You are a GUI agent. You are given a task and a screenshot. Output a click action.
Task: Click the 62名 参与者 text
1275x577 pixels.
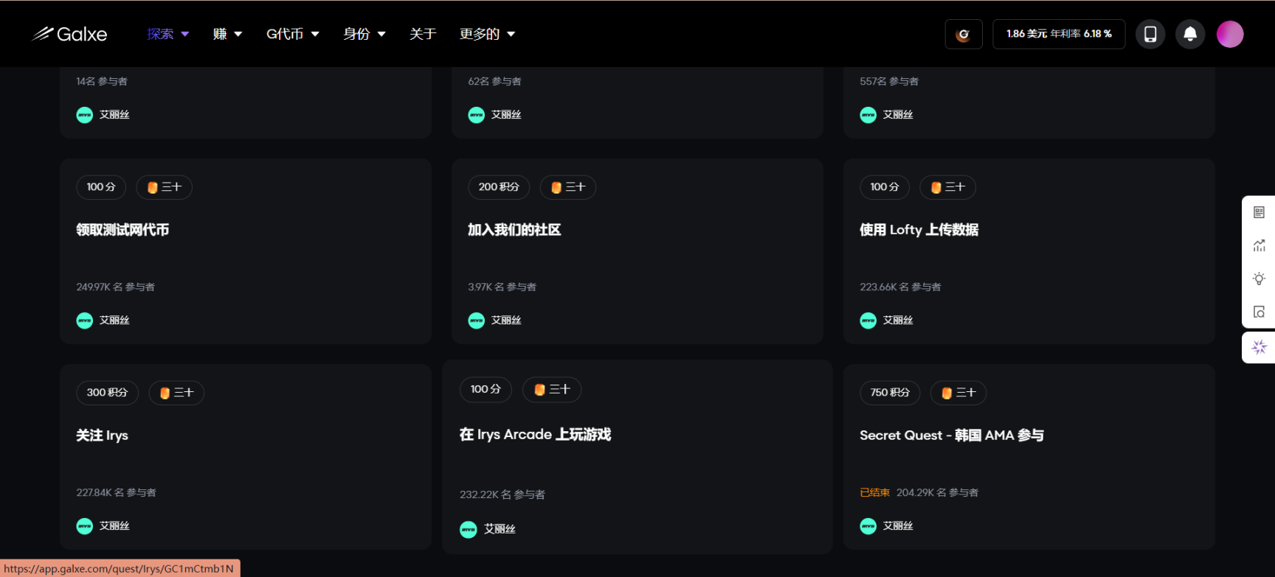tap(495, 81)
